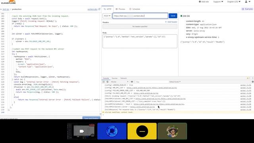Click the Add header link
Image resolution: width=254 pixels, height=143 pixels.
coord(171,22)
